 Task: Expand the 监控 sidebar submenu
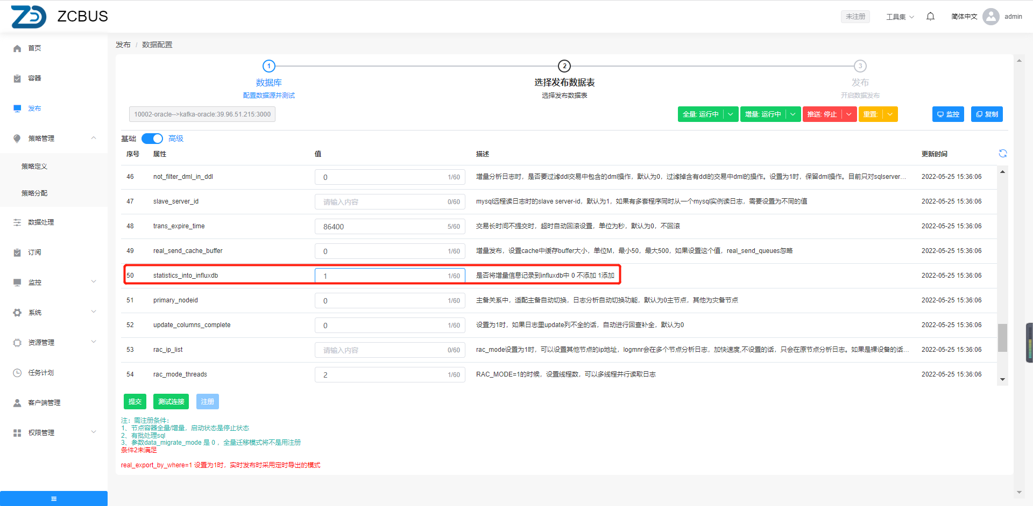[94, 282]
